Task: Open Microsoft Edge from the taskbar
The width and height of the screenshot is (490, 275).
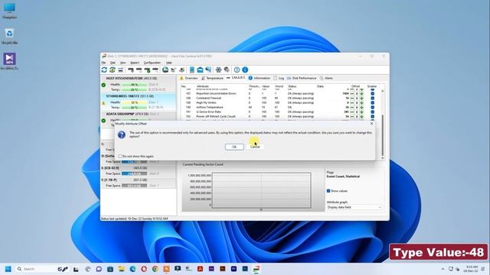Action: pyautogui.click(x=132, y=269)
